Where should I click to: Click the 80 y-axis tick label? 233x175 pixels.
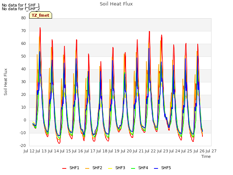23,18
